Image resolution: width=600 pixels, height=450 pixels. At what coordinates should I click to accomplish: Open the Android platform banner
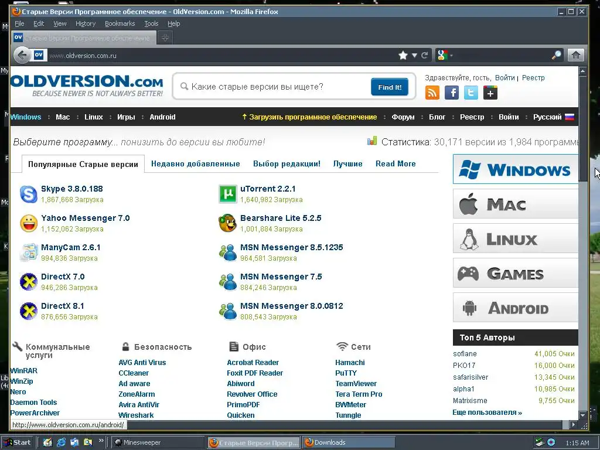click(x=516, y=308)
